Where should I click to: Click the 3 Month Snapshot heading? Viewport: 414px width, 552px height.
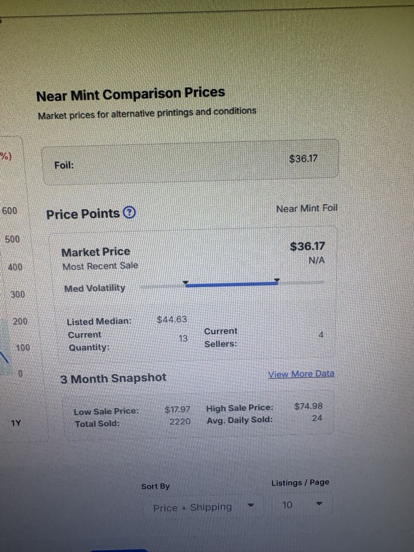pyautogui.click(x=114, y=379)
